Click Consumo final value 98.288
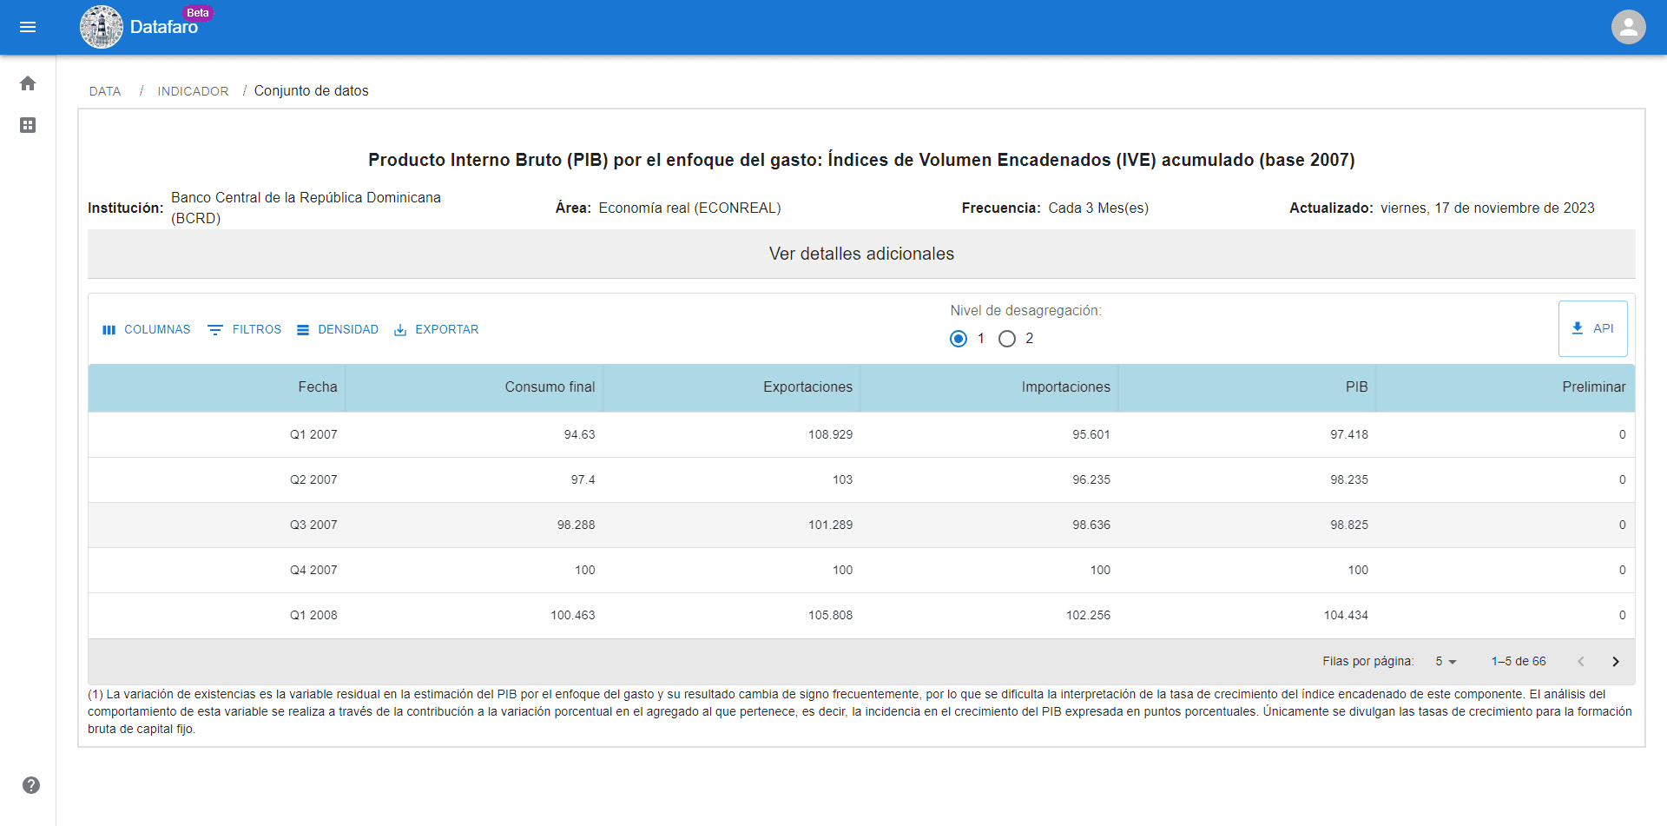1667x826 pixels. 577,525
